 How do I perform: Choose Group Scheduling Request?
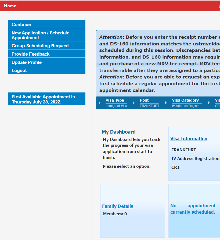click(x=47, y=45)
